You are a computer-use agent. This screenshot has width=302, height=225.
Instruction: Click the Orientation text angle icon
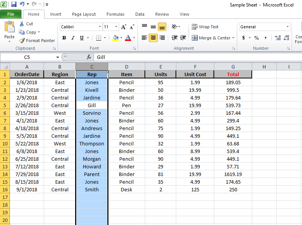[x=174, y=27]
